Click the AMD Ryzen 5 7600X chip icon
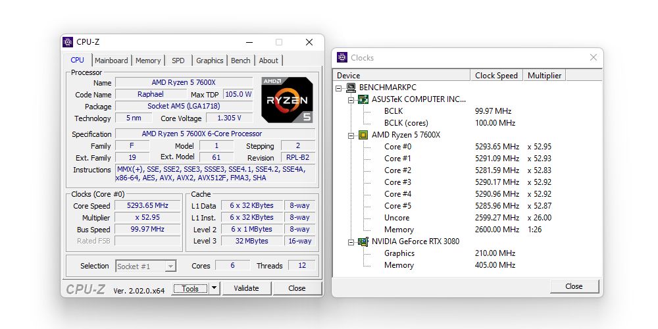Image resolution: width=658 pixels, height=329 pixels. click(363, 135)
